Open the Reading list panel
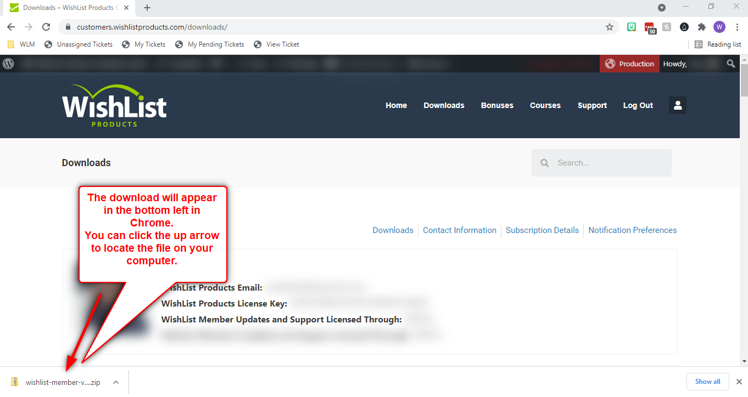The height and width of the screenshot is (397, 748). [718, 44]
